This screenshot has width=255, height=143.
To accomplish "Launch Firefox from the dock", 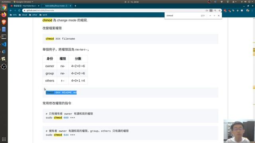I will pos(4,15).
